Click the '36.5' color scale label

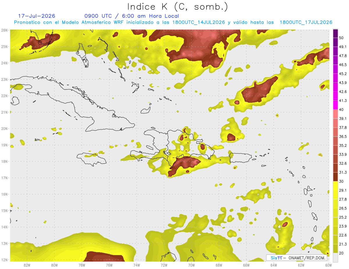point(343,136)
